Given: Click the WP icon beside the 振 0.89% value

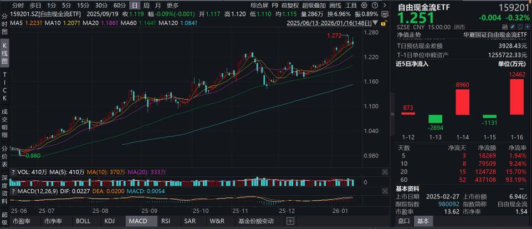Looking at the screenshot, I should tap(385, 14).
